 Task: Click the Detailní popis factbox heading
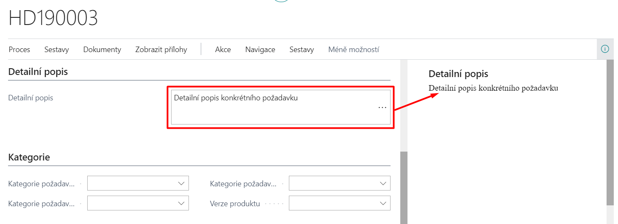458,74
